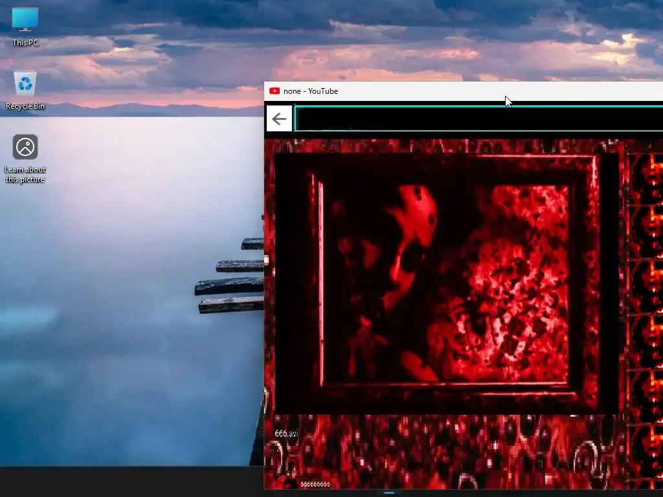Open Learn about this picture icon
Image resolution: width=663 pixels, height=497 pixels.
pyautogui.click(x=25, y=159)
